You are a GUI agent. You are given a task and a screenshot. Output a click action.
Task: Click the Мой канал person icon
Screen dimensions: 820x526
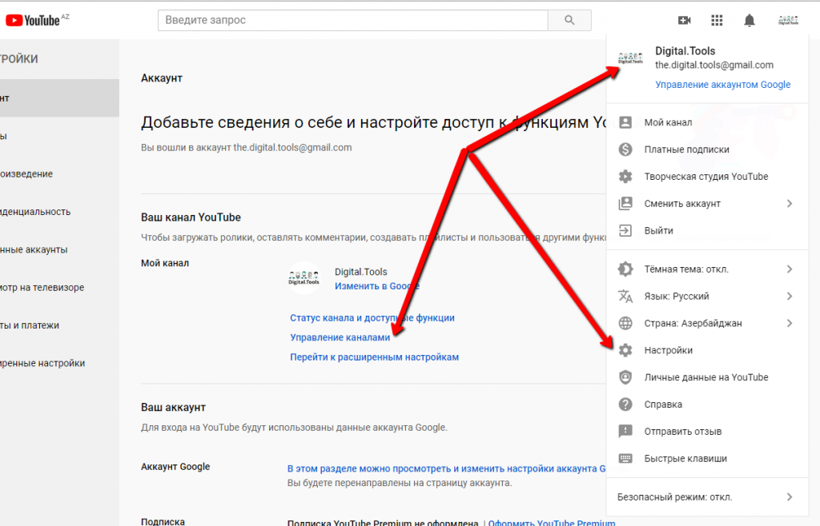pos(625,122)
